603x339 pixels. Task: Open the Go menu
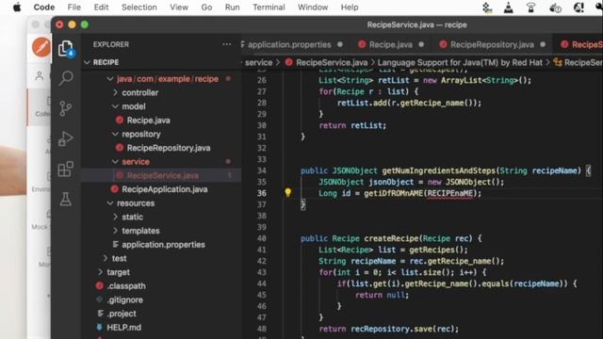(x=206, y=8)
